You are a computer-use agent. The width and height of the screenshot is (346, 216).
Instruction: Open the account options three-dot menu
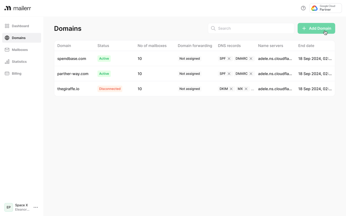(x=36, y=207)
